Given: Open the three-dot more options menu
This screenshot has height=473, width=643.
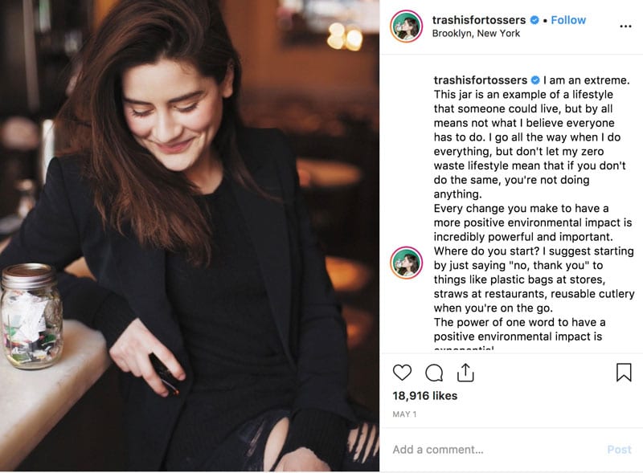Looking at the screenshot, I should coord(625,27).
